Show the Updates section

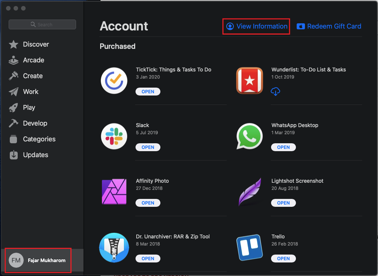[35, 155]
